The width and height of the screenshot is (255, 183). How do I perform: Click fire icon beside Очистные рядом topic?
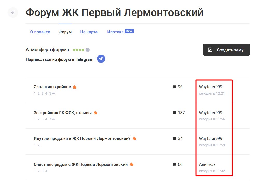click(x=132, y=164)
